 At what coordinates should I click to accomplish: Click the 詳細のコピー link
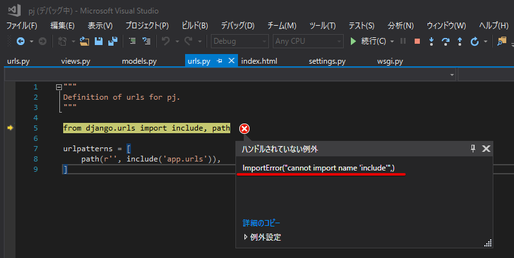tap(261, 223)
